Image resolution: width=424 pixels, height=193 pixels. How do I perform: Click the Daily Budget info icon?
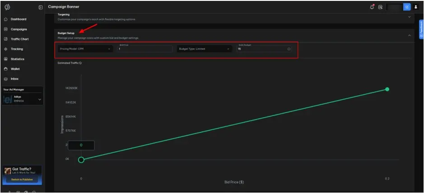(289, 49)
